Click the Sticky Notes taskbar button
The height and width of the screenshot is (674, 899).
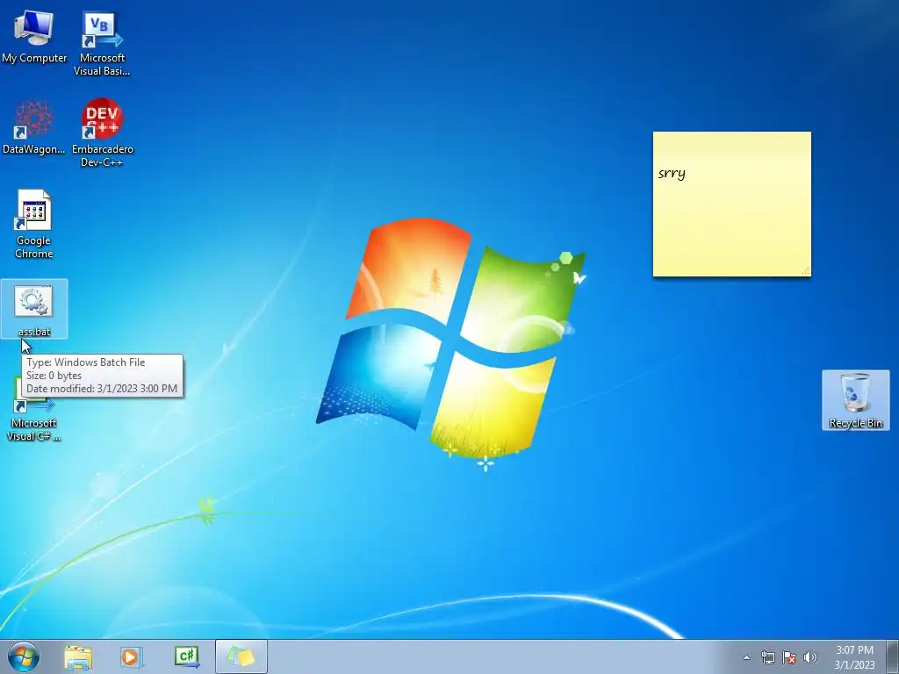(241, 656)
